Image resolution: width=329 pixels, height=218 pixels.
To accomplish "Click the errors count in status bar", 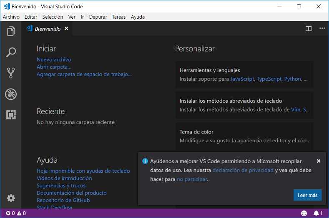I will coord(10,213).
